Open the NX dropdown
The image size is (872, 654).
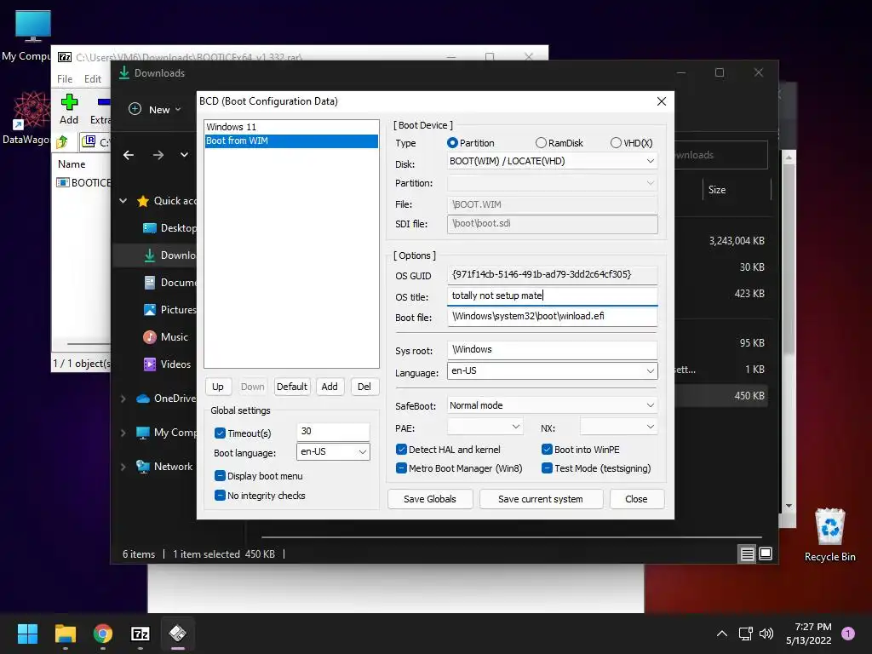[x=618, y=427]
